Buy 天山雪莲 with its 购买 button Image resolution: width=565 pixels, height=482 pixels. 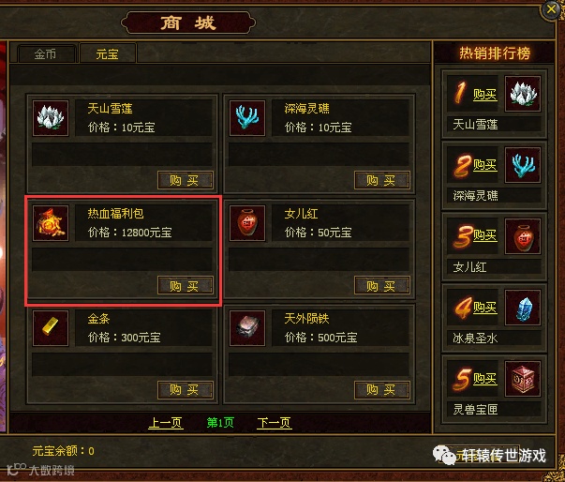tap(186, 180)
